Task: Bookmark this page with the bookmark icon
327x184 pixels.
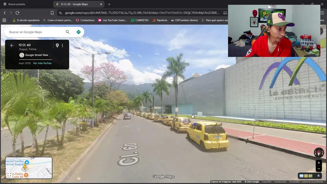Action: [52, 13]
